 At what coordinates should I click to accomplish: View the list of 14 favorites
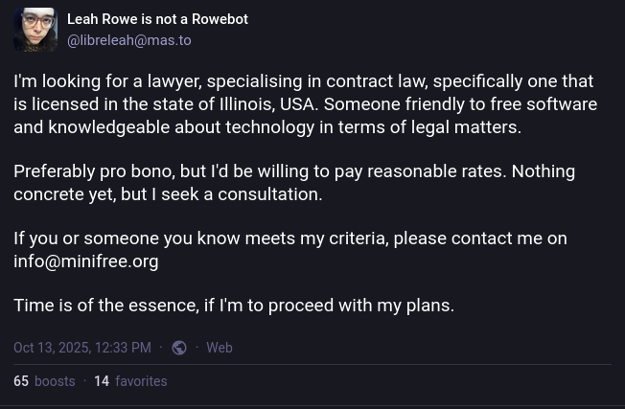pos(130,381)
